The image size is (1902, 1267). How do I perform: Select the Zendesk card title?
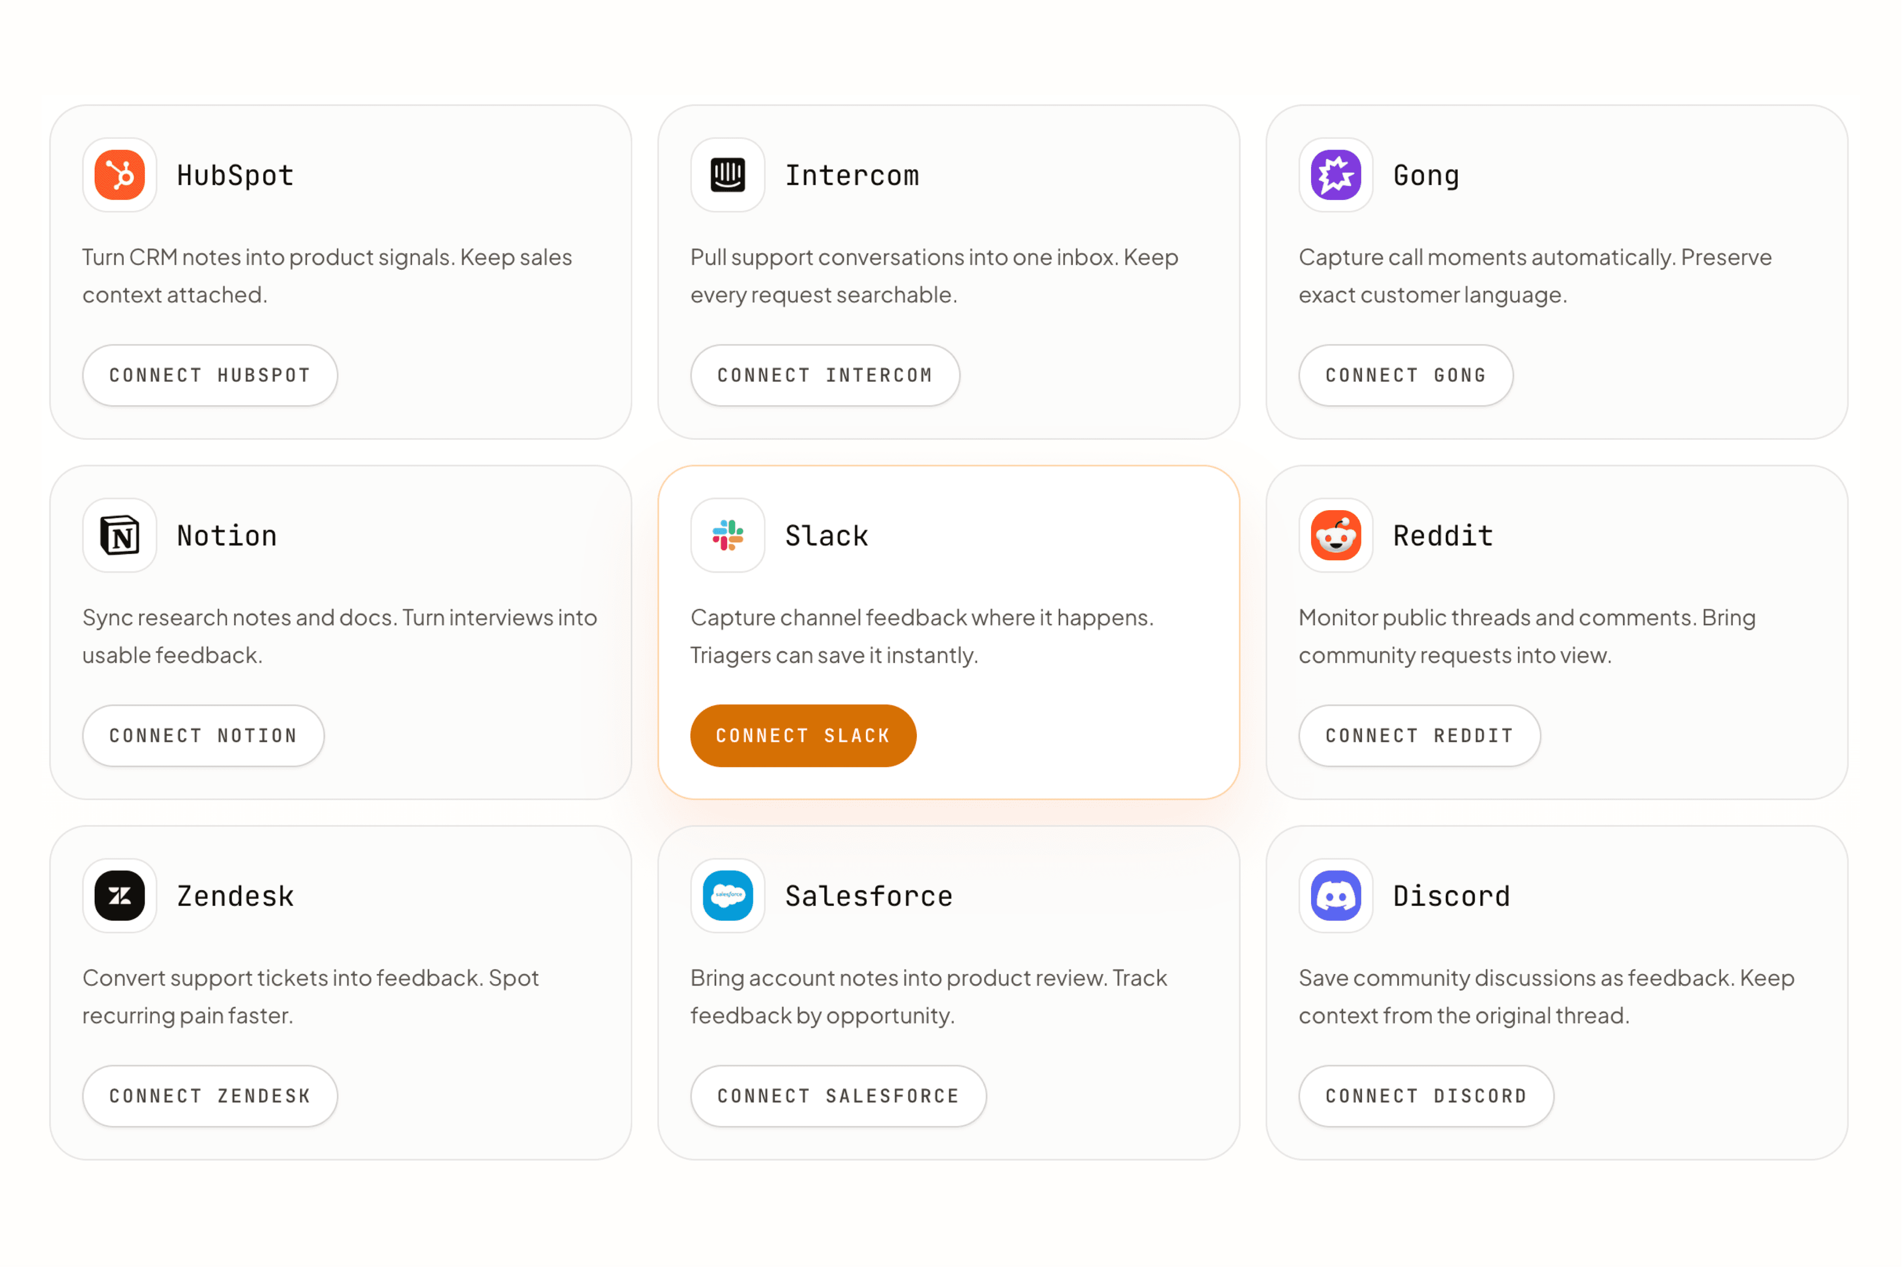(x=235, y=896)
